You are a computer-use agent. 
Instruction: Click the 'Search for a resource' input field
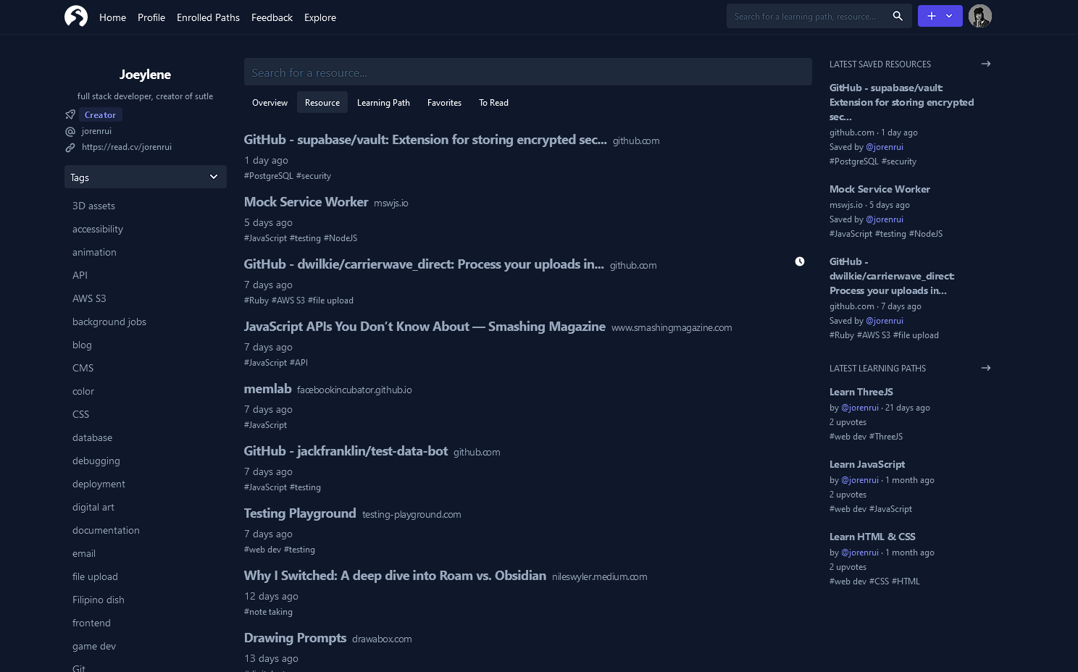pyautogui.click(x=527, y=72)
